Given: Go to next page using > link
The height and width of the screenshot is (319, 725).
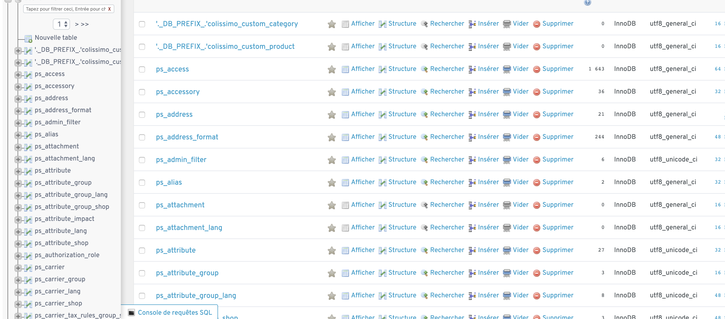Looking at the screenshot, I should pyautogui.click(x=77, y=24).
